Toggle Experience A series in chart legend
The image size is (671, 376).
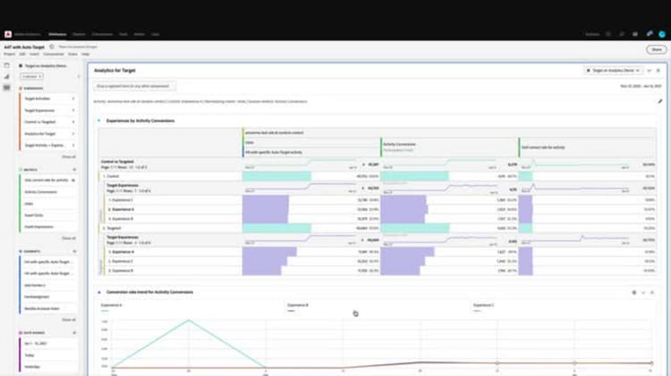click(111, 305)
